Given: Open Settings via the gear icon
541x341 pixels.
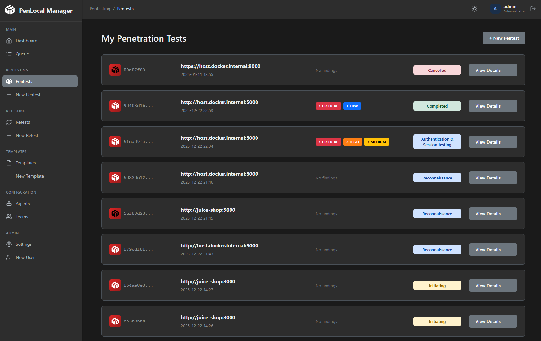Looking at the screenshot, I should pos(9,244).
